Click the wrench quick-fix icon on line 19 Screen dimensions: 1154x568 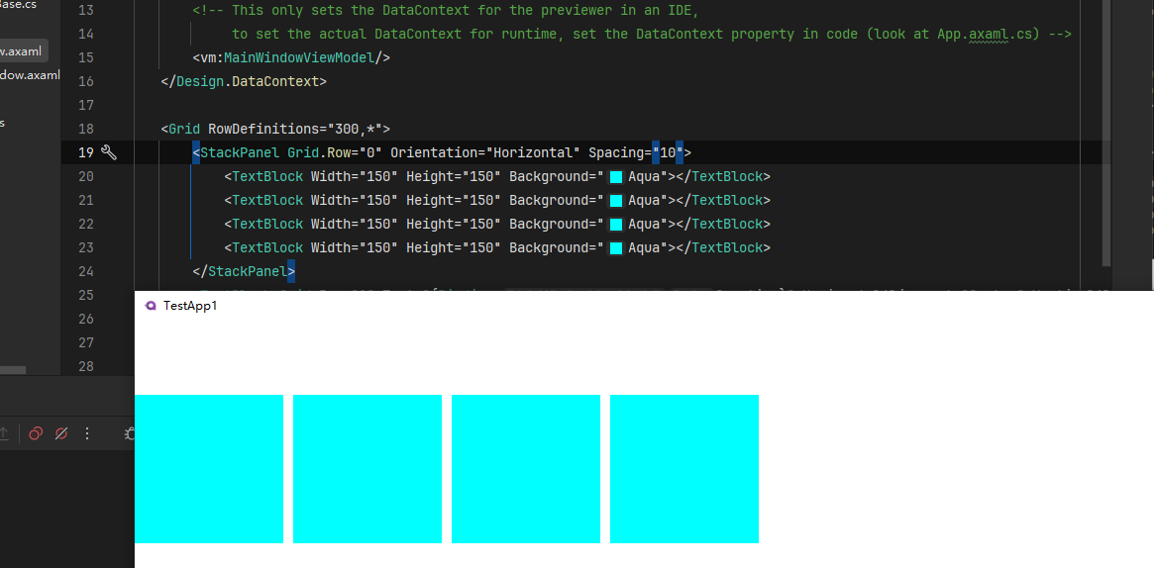(109, 152)
